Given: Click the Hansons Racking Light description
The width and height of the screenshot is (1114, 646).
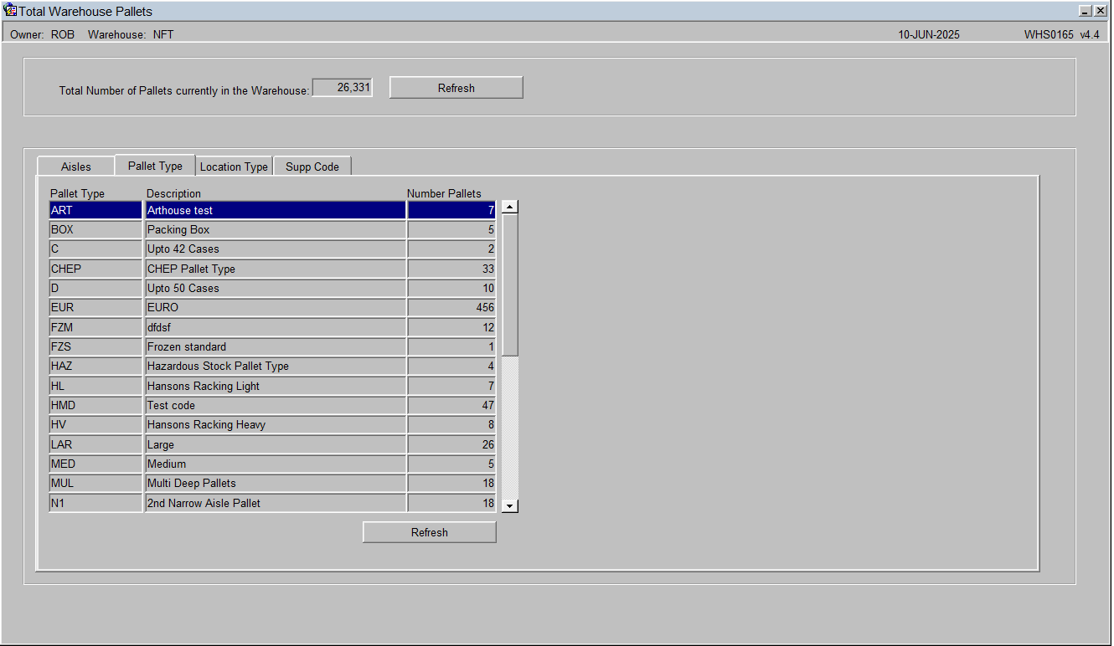Looking at the screenshot, I should [276, 386].
